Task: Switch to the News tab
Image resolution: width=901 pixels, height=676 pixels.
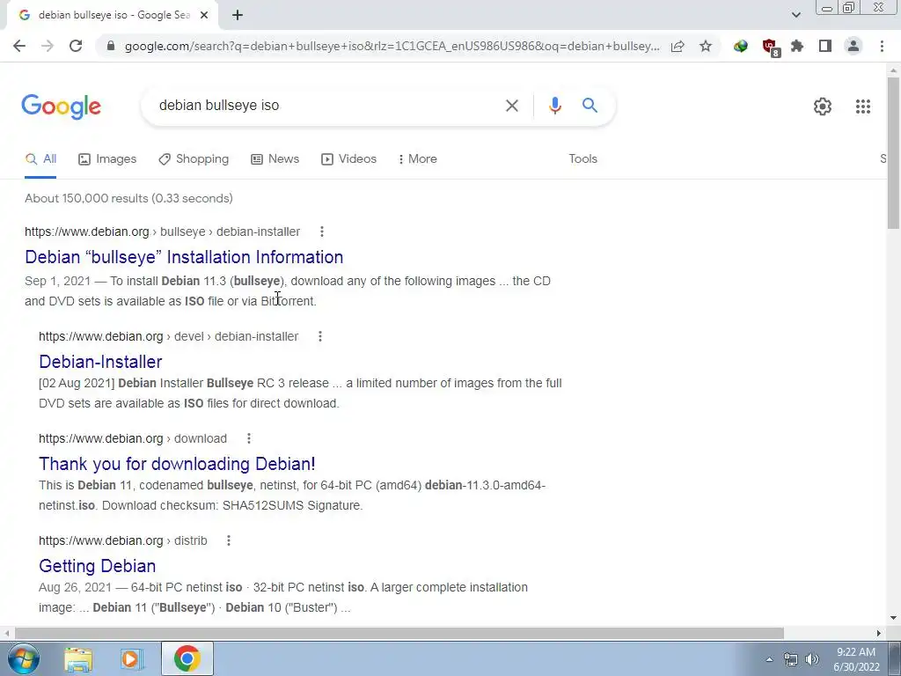Action: point(275,159)
